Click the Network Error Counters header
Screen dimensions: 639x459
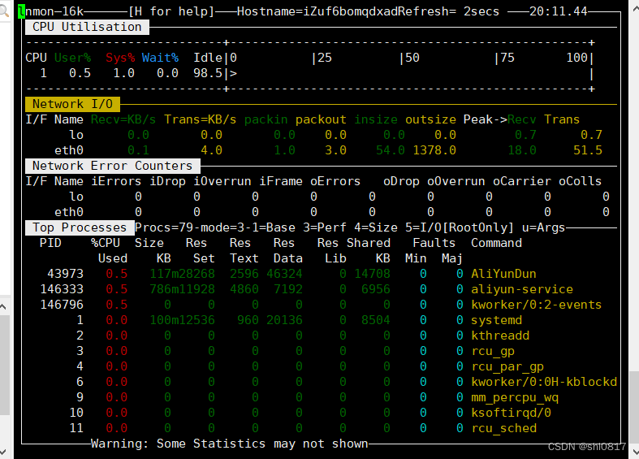[113, 166]
